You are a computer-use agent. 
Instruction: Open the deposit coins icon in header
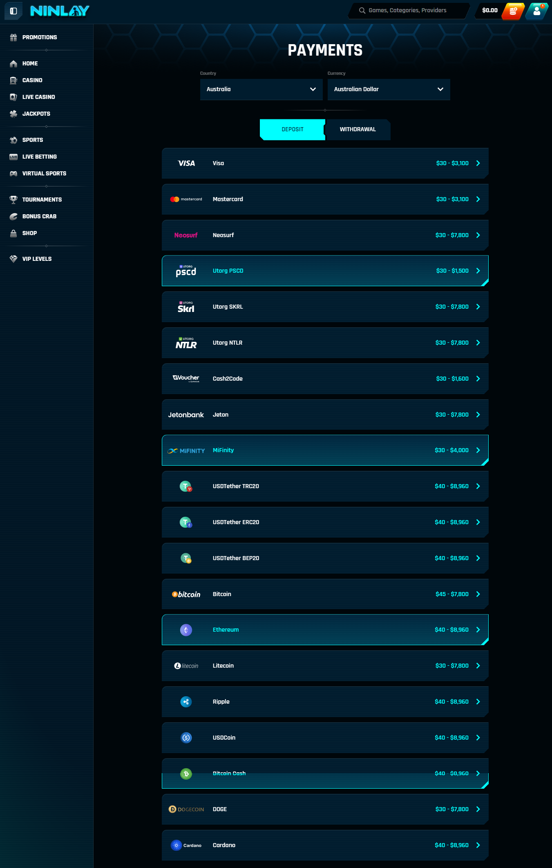513,11
